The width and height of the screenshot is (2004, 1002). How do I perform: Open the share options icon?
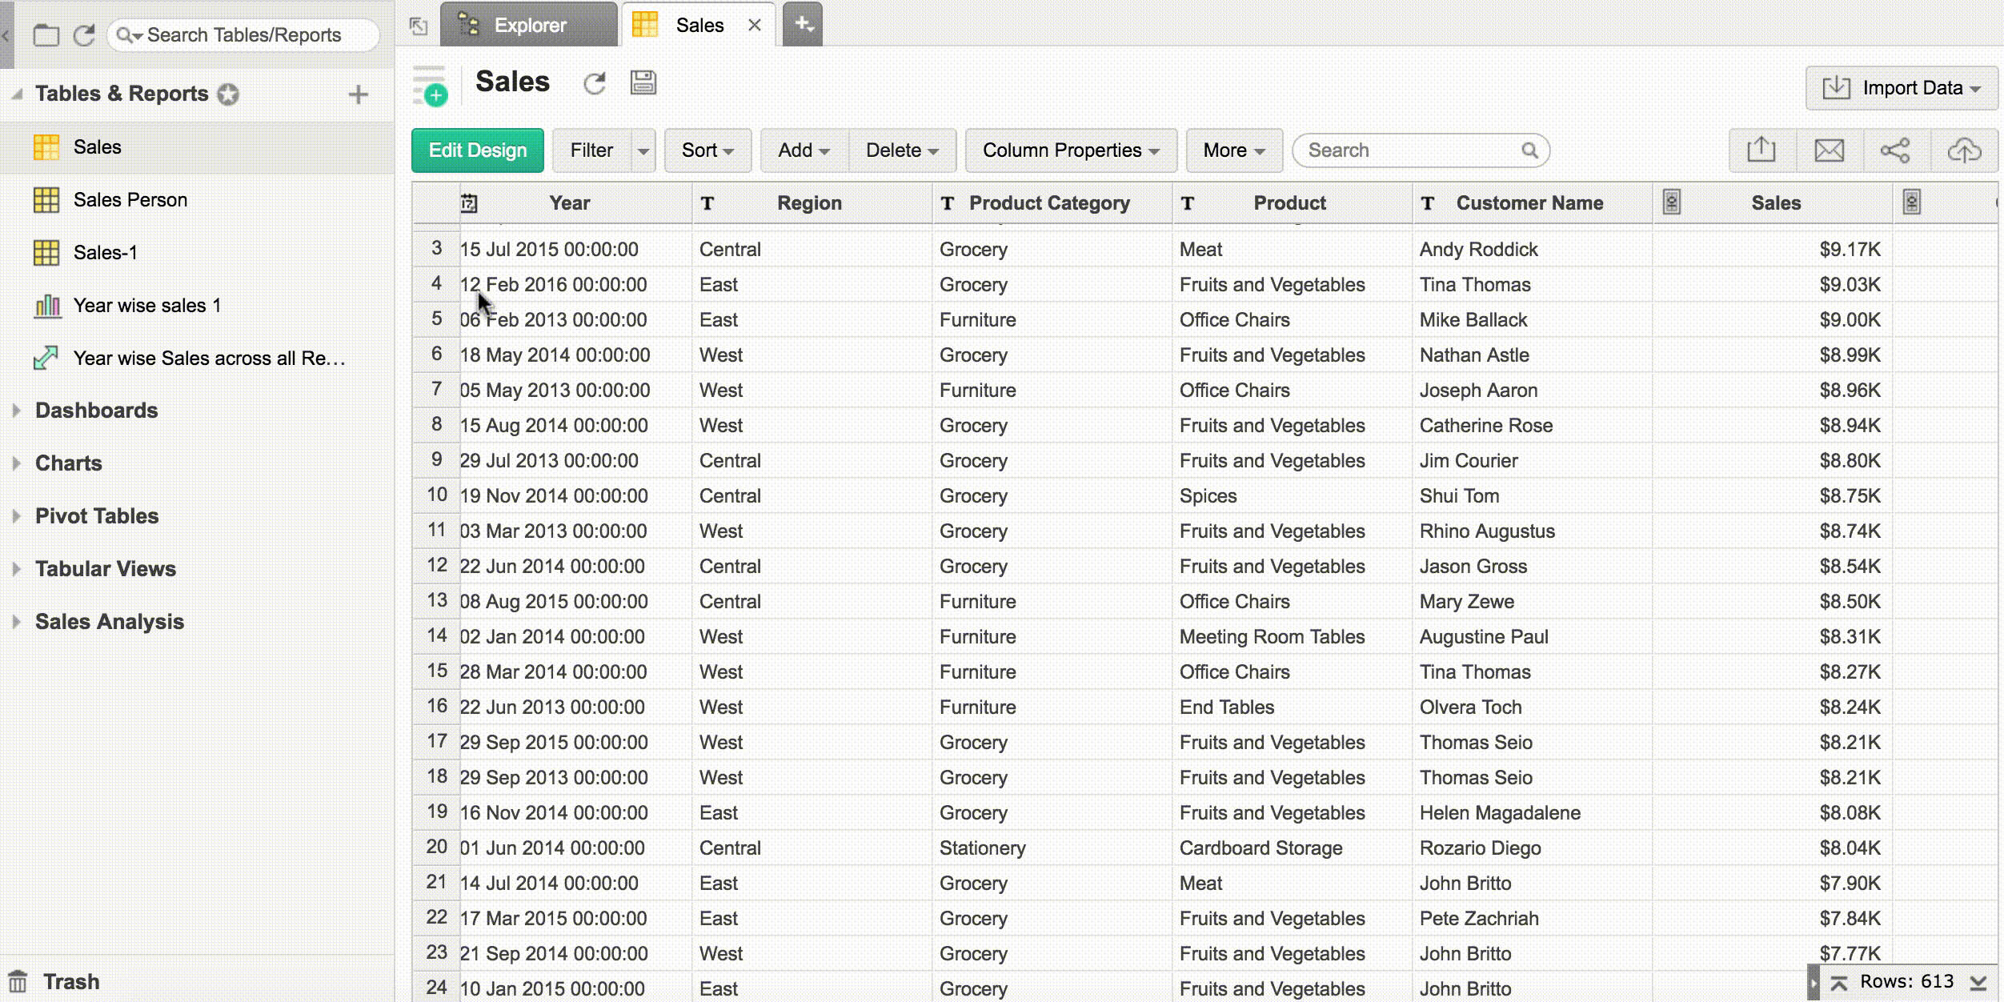(x=1895, y=150)
